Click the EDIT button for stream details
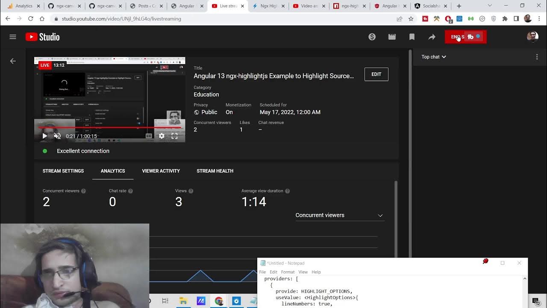The width and height of the screenshot is (547, 308). click(x=376, y=74)
